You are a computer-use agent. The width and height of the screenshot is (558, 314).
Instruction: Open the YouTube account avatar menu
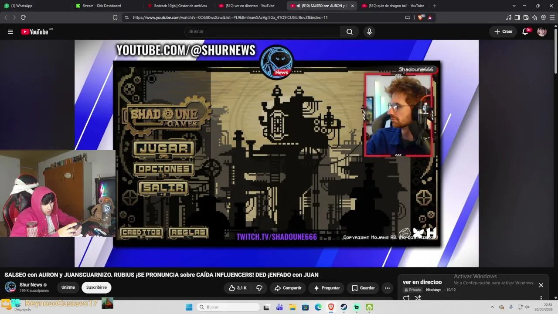[542, 31]
